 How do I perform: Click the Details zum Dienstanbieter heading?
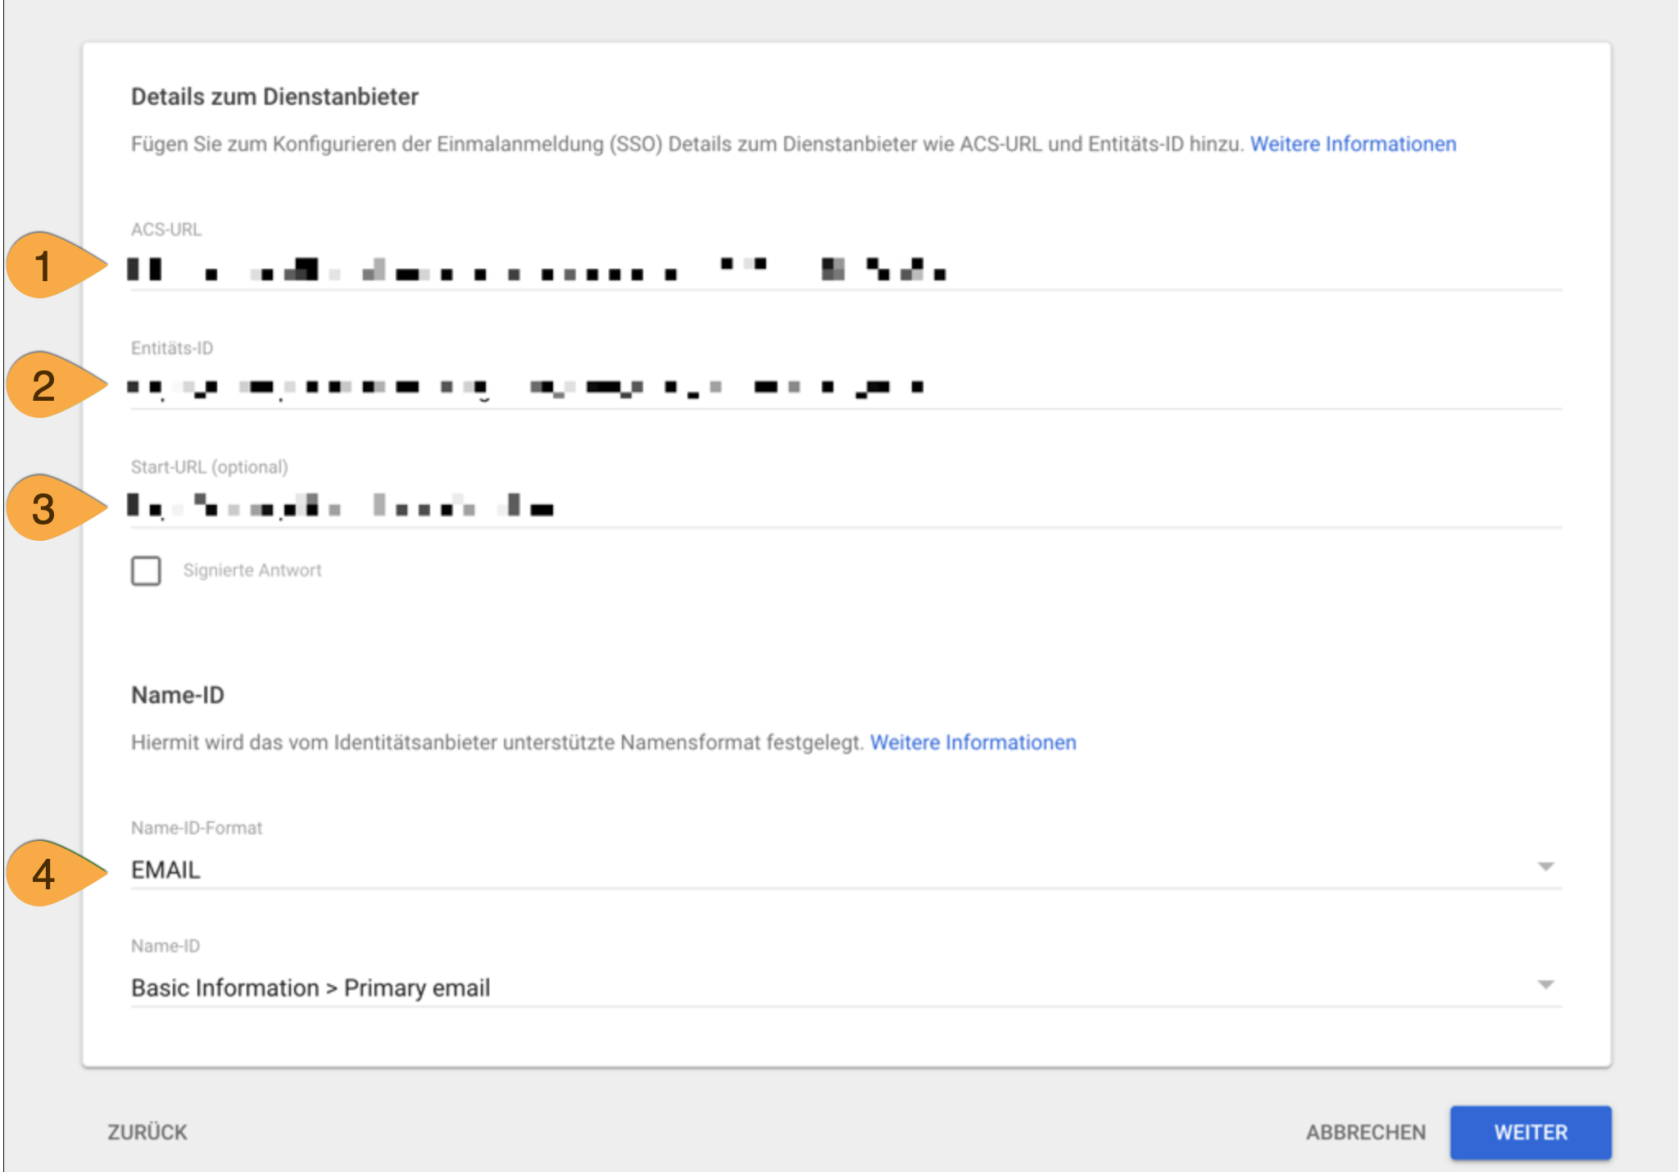click(x=274, y=97)
